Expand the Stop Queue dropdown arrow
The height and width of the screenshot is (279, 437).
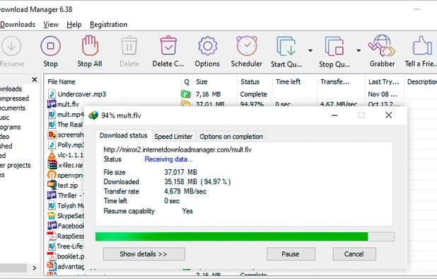(x=359, y=50)
